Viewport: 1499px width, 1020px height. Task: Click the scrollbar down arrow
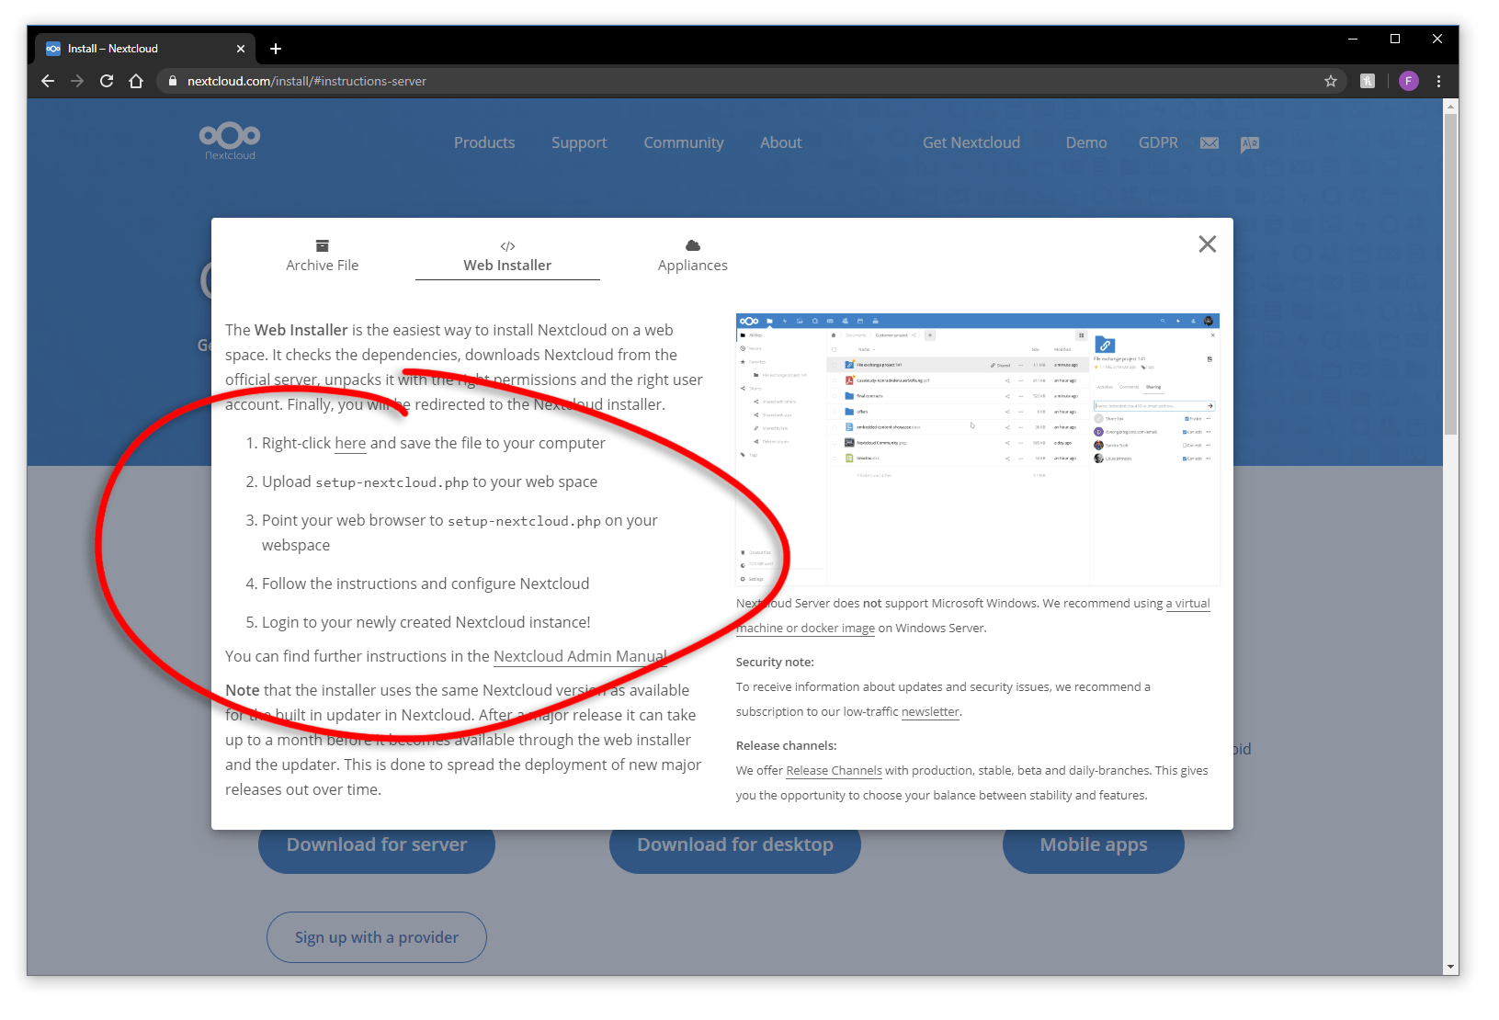[1450, 967]
